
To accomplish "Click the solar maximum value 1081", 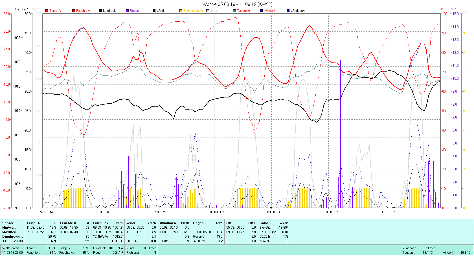I will click(285, 232).
